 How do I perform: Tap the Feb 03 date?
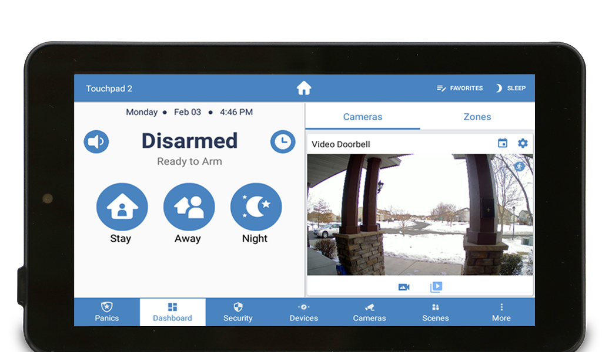click(188, 112)
